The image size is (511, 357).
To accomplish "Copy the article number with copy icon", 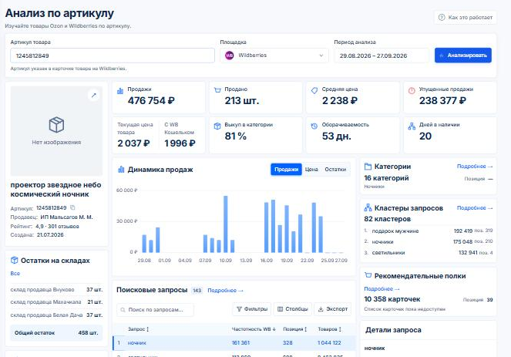I will (72, 207).
